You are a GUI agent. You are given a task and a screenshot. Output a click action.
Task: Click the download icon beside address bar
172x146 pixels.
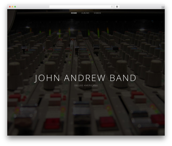click(117, 7)
